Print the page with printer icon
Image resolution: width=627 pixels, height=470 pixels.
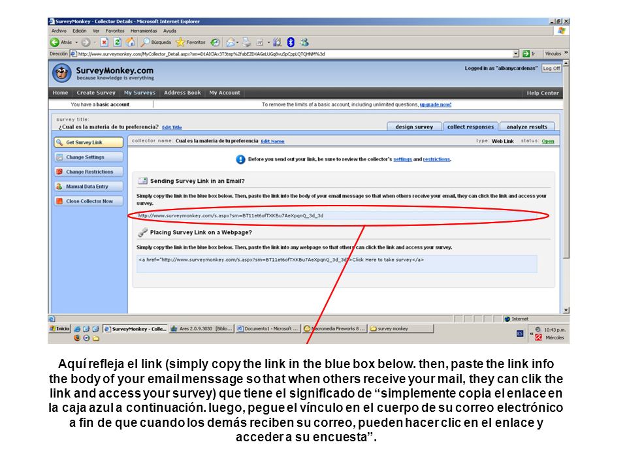coord(247,42)
